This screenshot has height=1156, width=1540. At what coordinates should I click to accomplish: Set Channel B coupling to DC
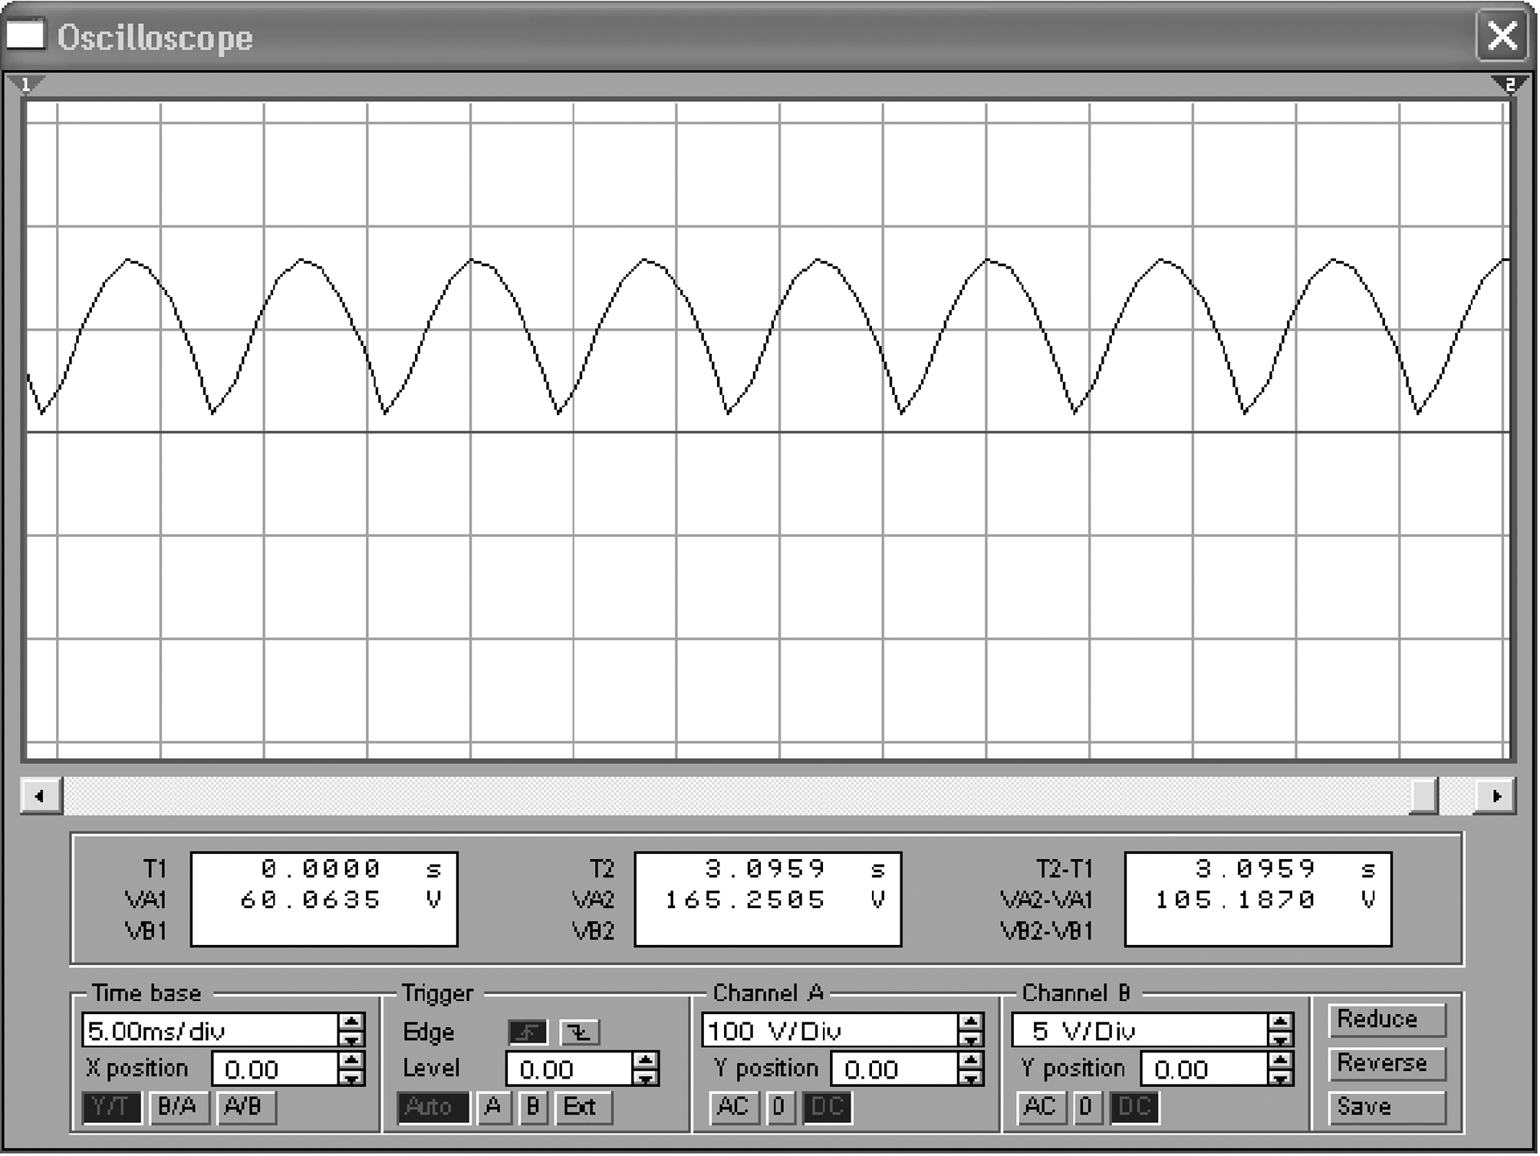coord(1134,1107)
